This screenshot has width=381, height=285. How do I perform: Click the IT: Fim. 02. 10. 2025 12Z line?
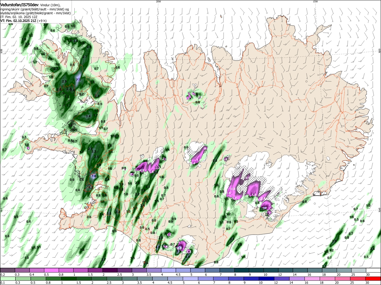point(19,17)
